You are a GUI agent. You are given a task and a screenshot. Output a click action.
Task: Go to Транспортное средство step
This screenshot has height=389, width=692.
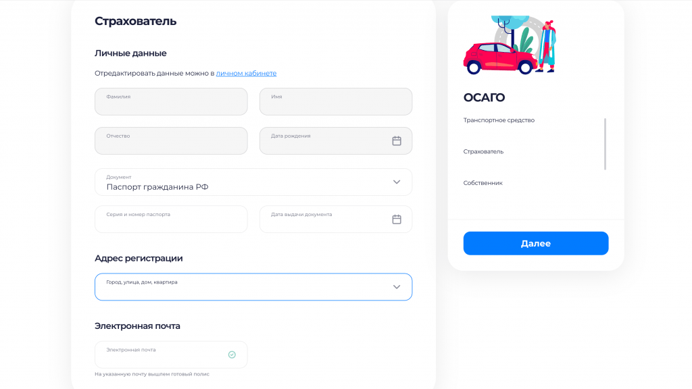[x=499, y=120]
